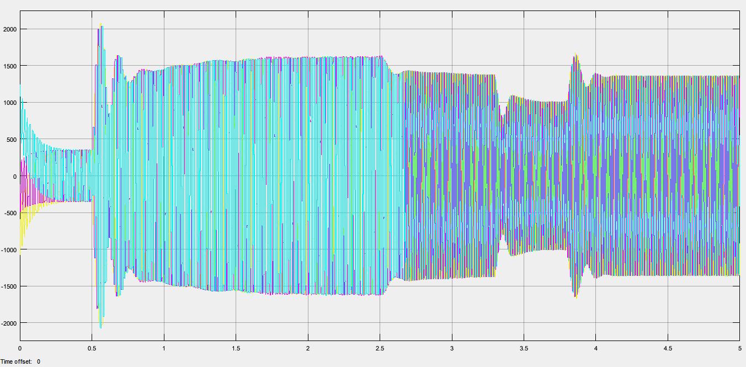Click the x-axis tick label 3.5
Screen dimensions: 746x367
click(x=524, y=349)
